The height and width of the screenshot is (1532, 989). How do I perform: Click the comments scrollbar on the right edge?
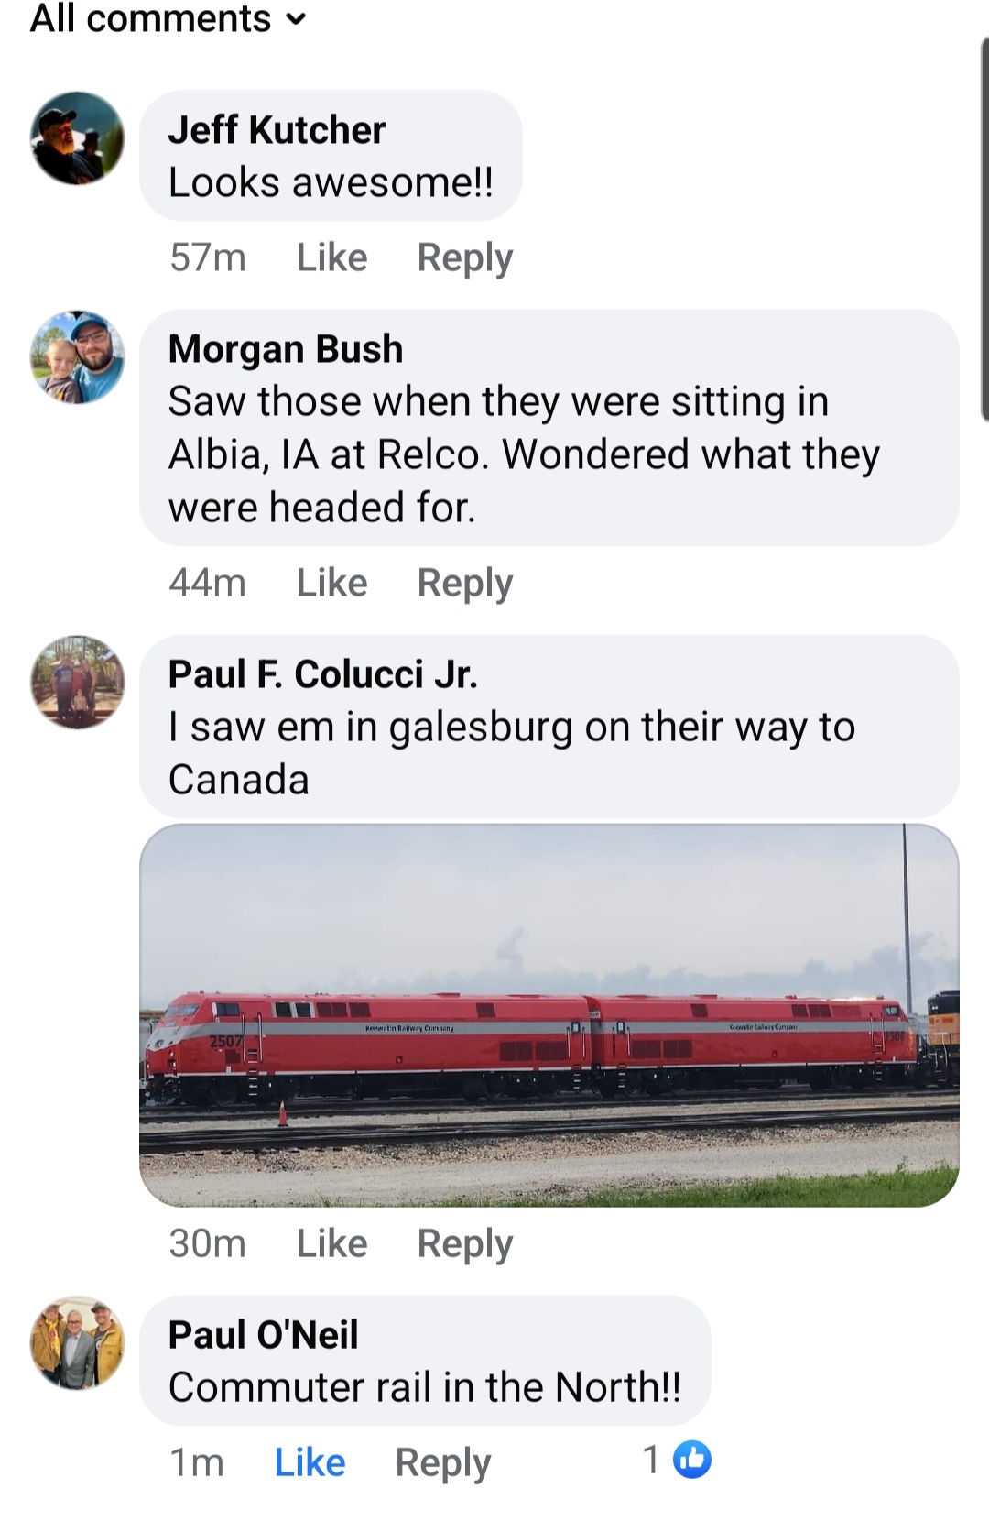(984, 229)
